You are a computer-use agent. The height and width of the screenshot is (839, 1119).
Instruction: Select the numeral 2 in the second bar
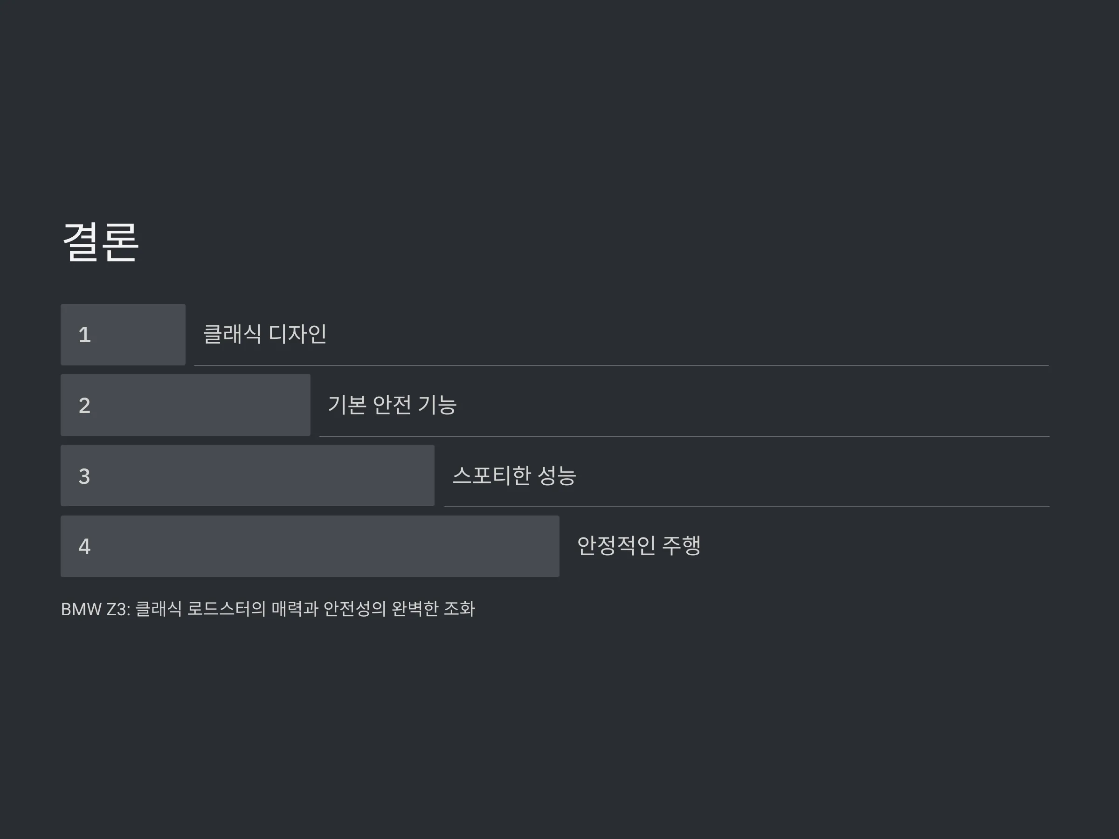[84, 406]
